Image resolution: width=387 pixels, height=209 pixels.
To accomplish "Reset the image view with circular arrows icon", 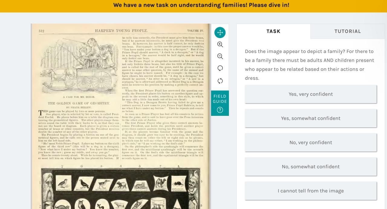I will pos(220,81).
